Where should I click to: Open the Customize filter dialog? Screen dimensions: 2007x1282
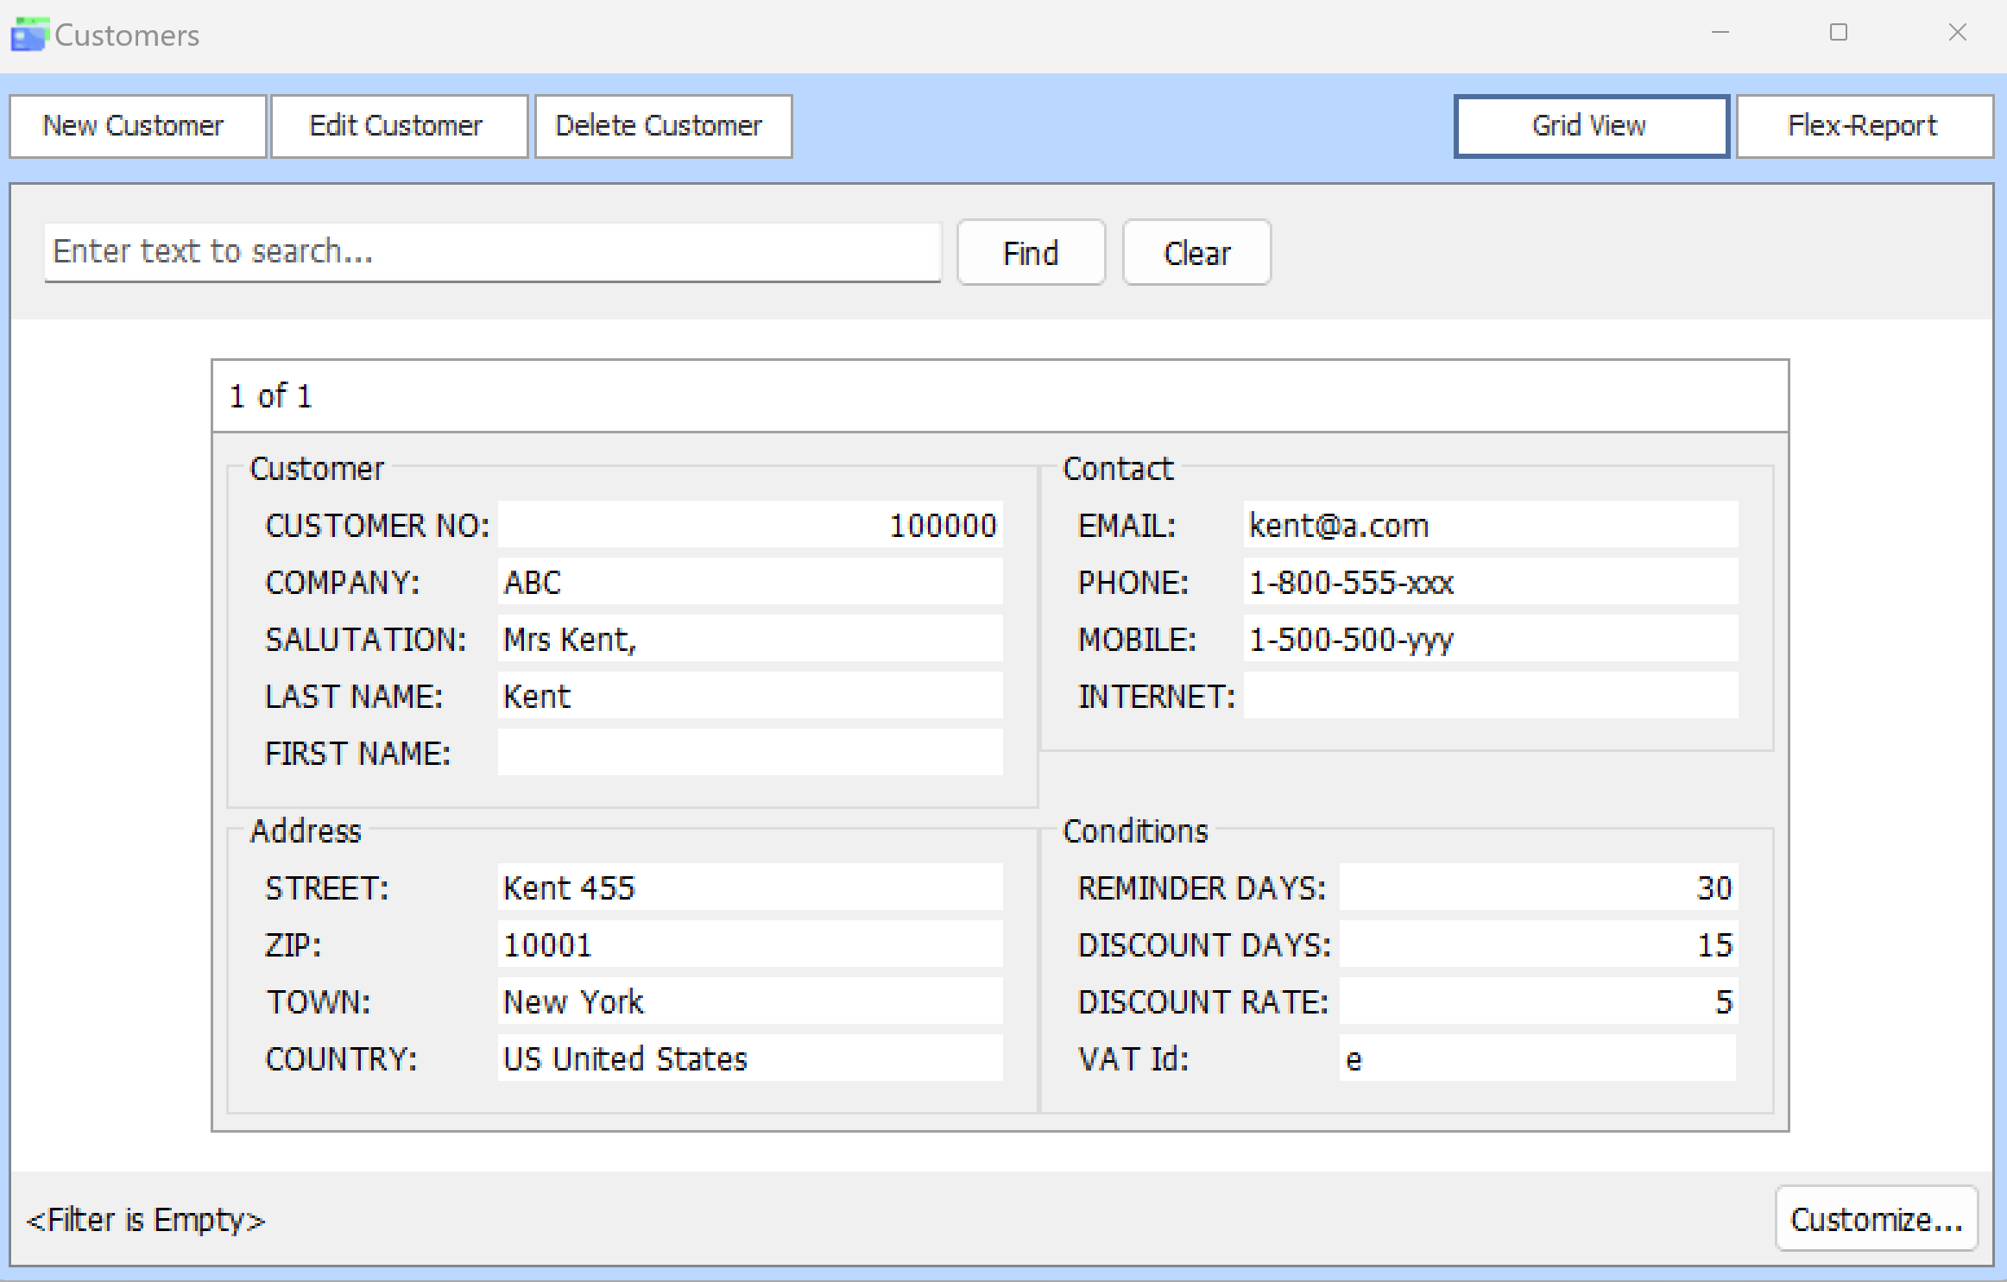(x=1876, y=1219)
